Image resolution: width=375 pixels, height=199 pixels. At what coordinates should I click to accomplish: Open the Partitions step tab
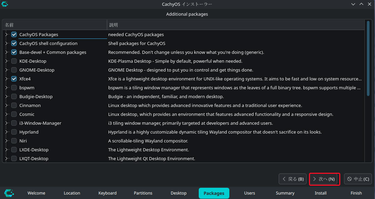pyautogui.click(x=143, y=193)
